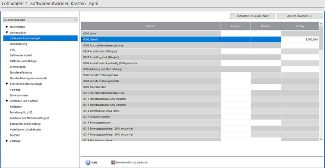Open Stundenerfassung entry

21,72
